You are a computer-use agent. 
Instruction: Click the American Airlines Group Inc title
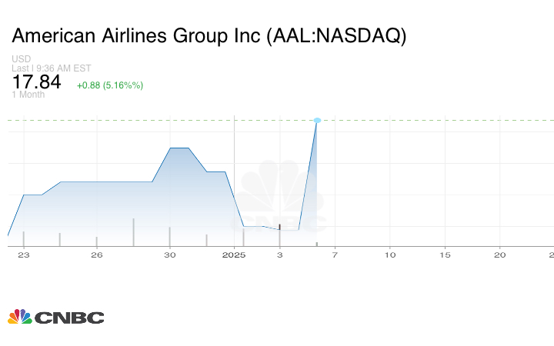pyautogui.click(x=209, y=36)
